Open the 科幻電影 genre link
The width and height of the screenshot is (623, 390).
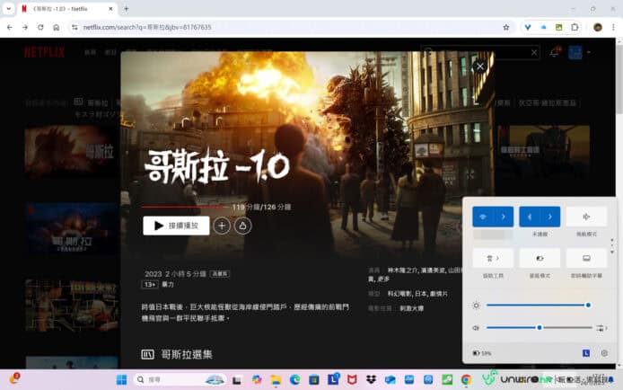(x=399, y=294)
